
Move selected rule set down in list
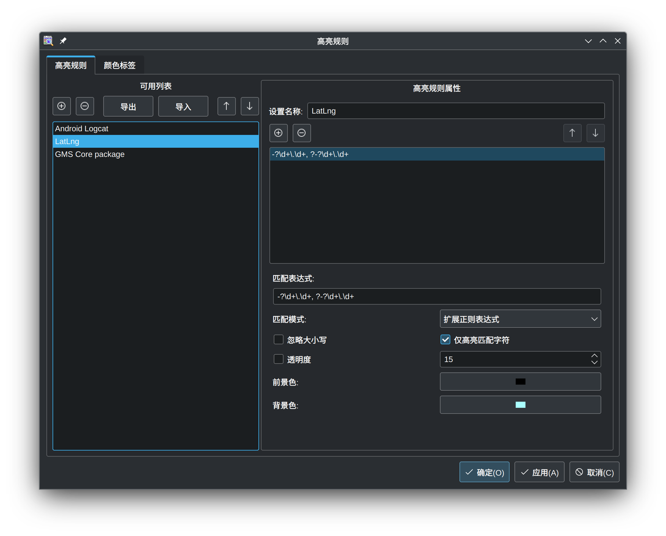[x=250, y=106]
